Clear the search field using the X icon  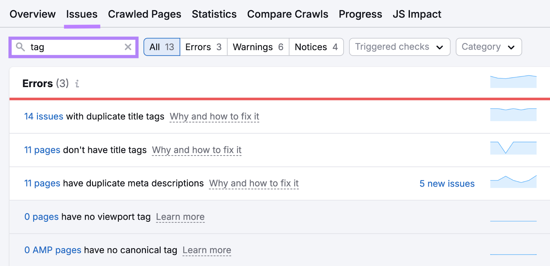pyautogui.click(x=128, y=47)
